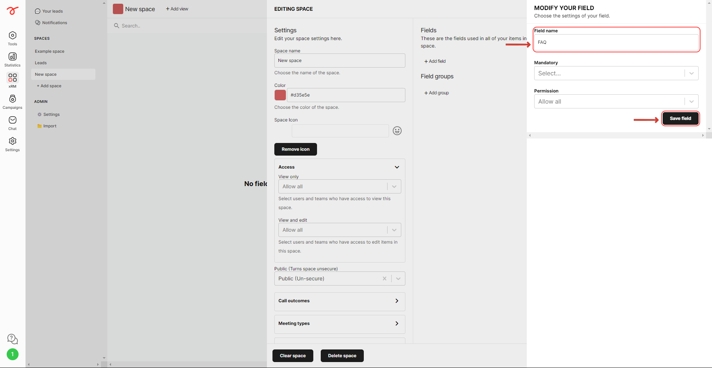
Task: Open Notifications
Action: pyautogui.click(x=51, y=23)
